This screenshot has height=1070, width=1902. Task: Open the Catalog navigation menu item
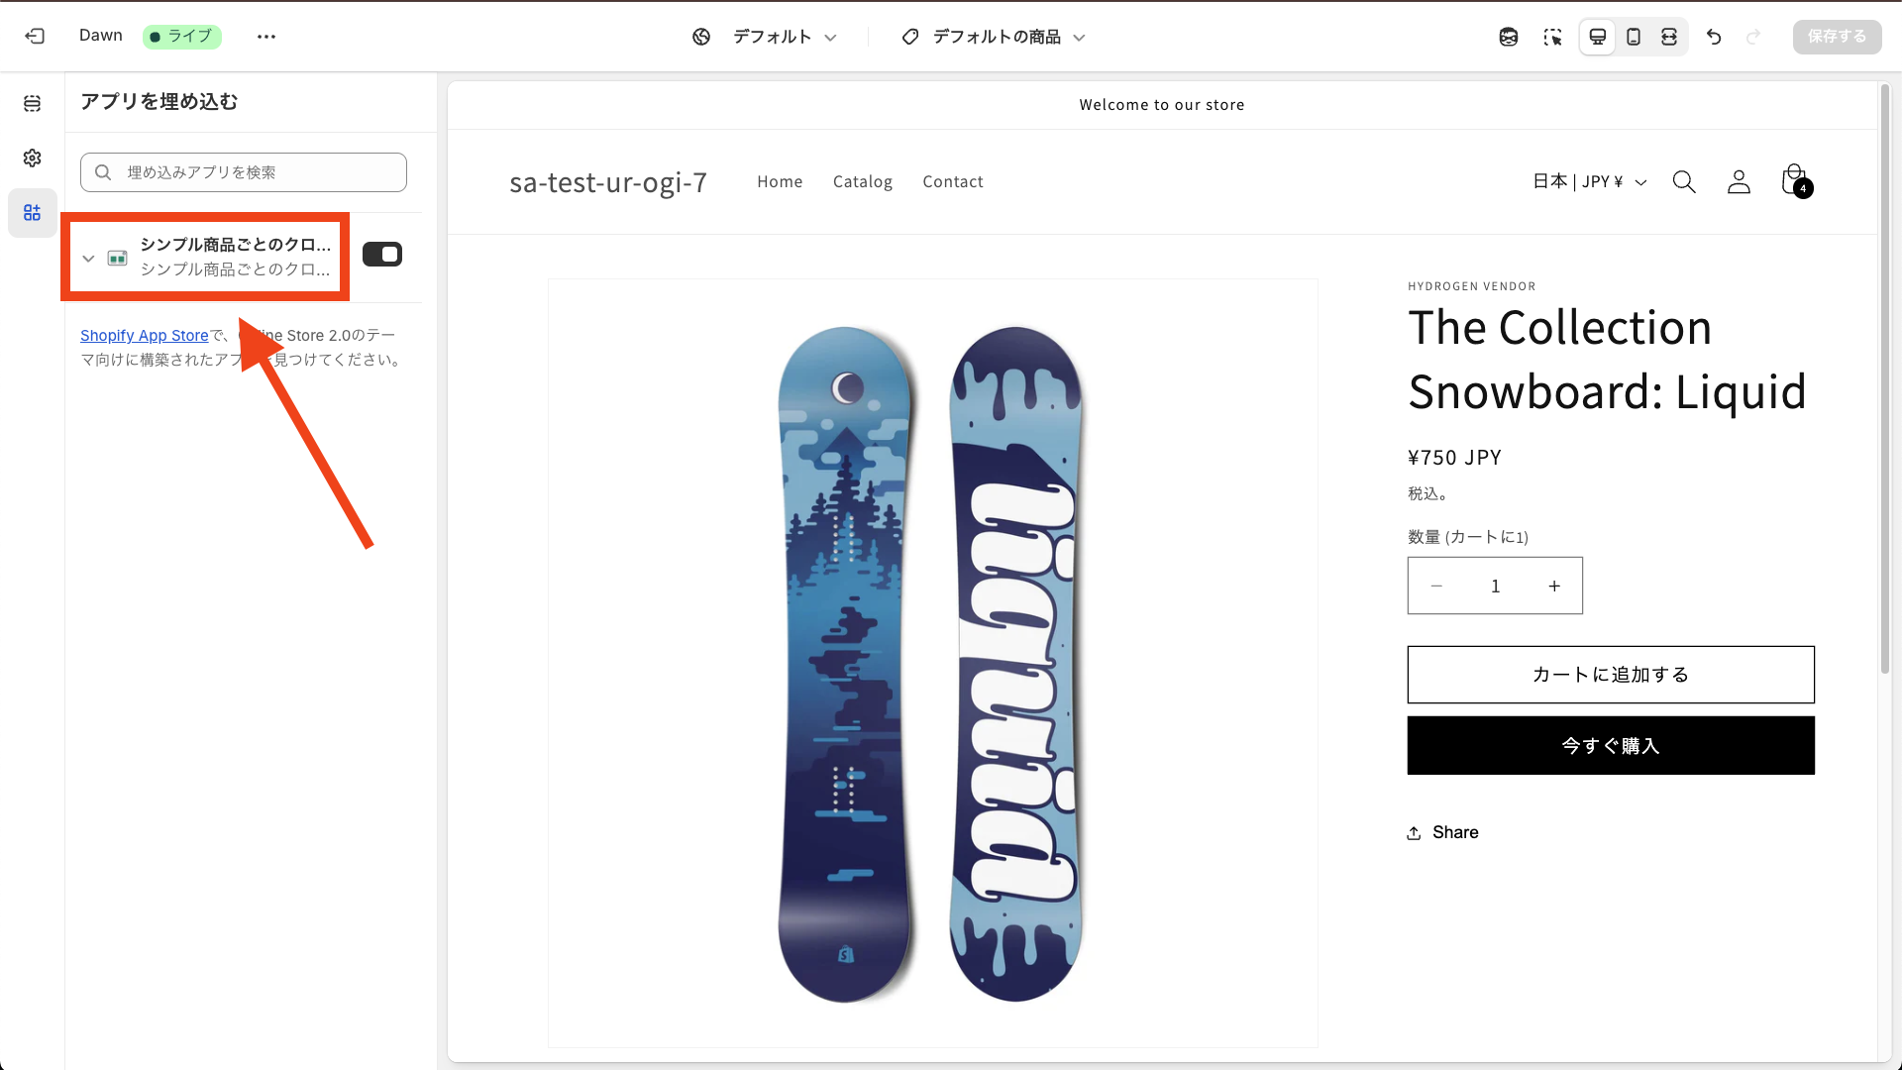point(862,181)
